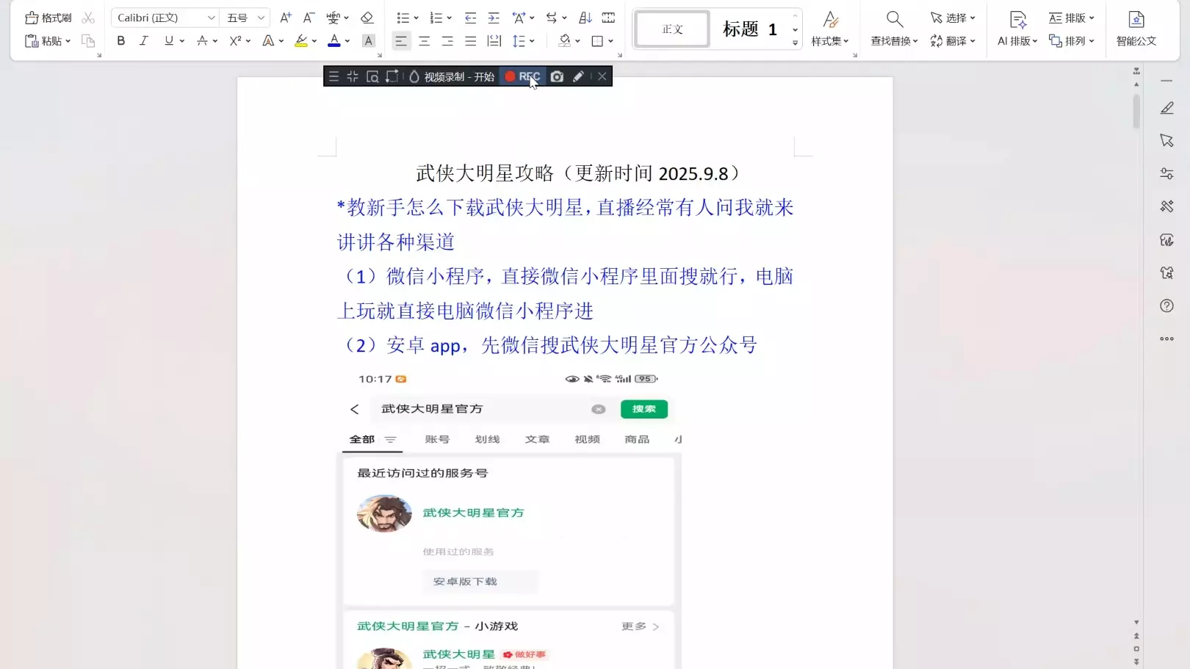Click the numbered list icon
This screenshot has height=669, width=1190.
436,18
